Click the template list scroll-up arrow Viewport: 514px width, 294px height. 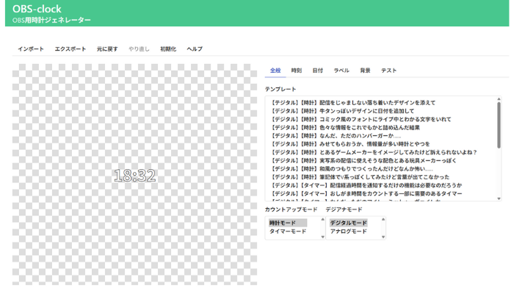click(499, 98)
